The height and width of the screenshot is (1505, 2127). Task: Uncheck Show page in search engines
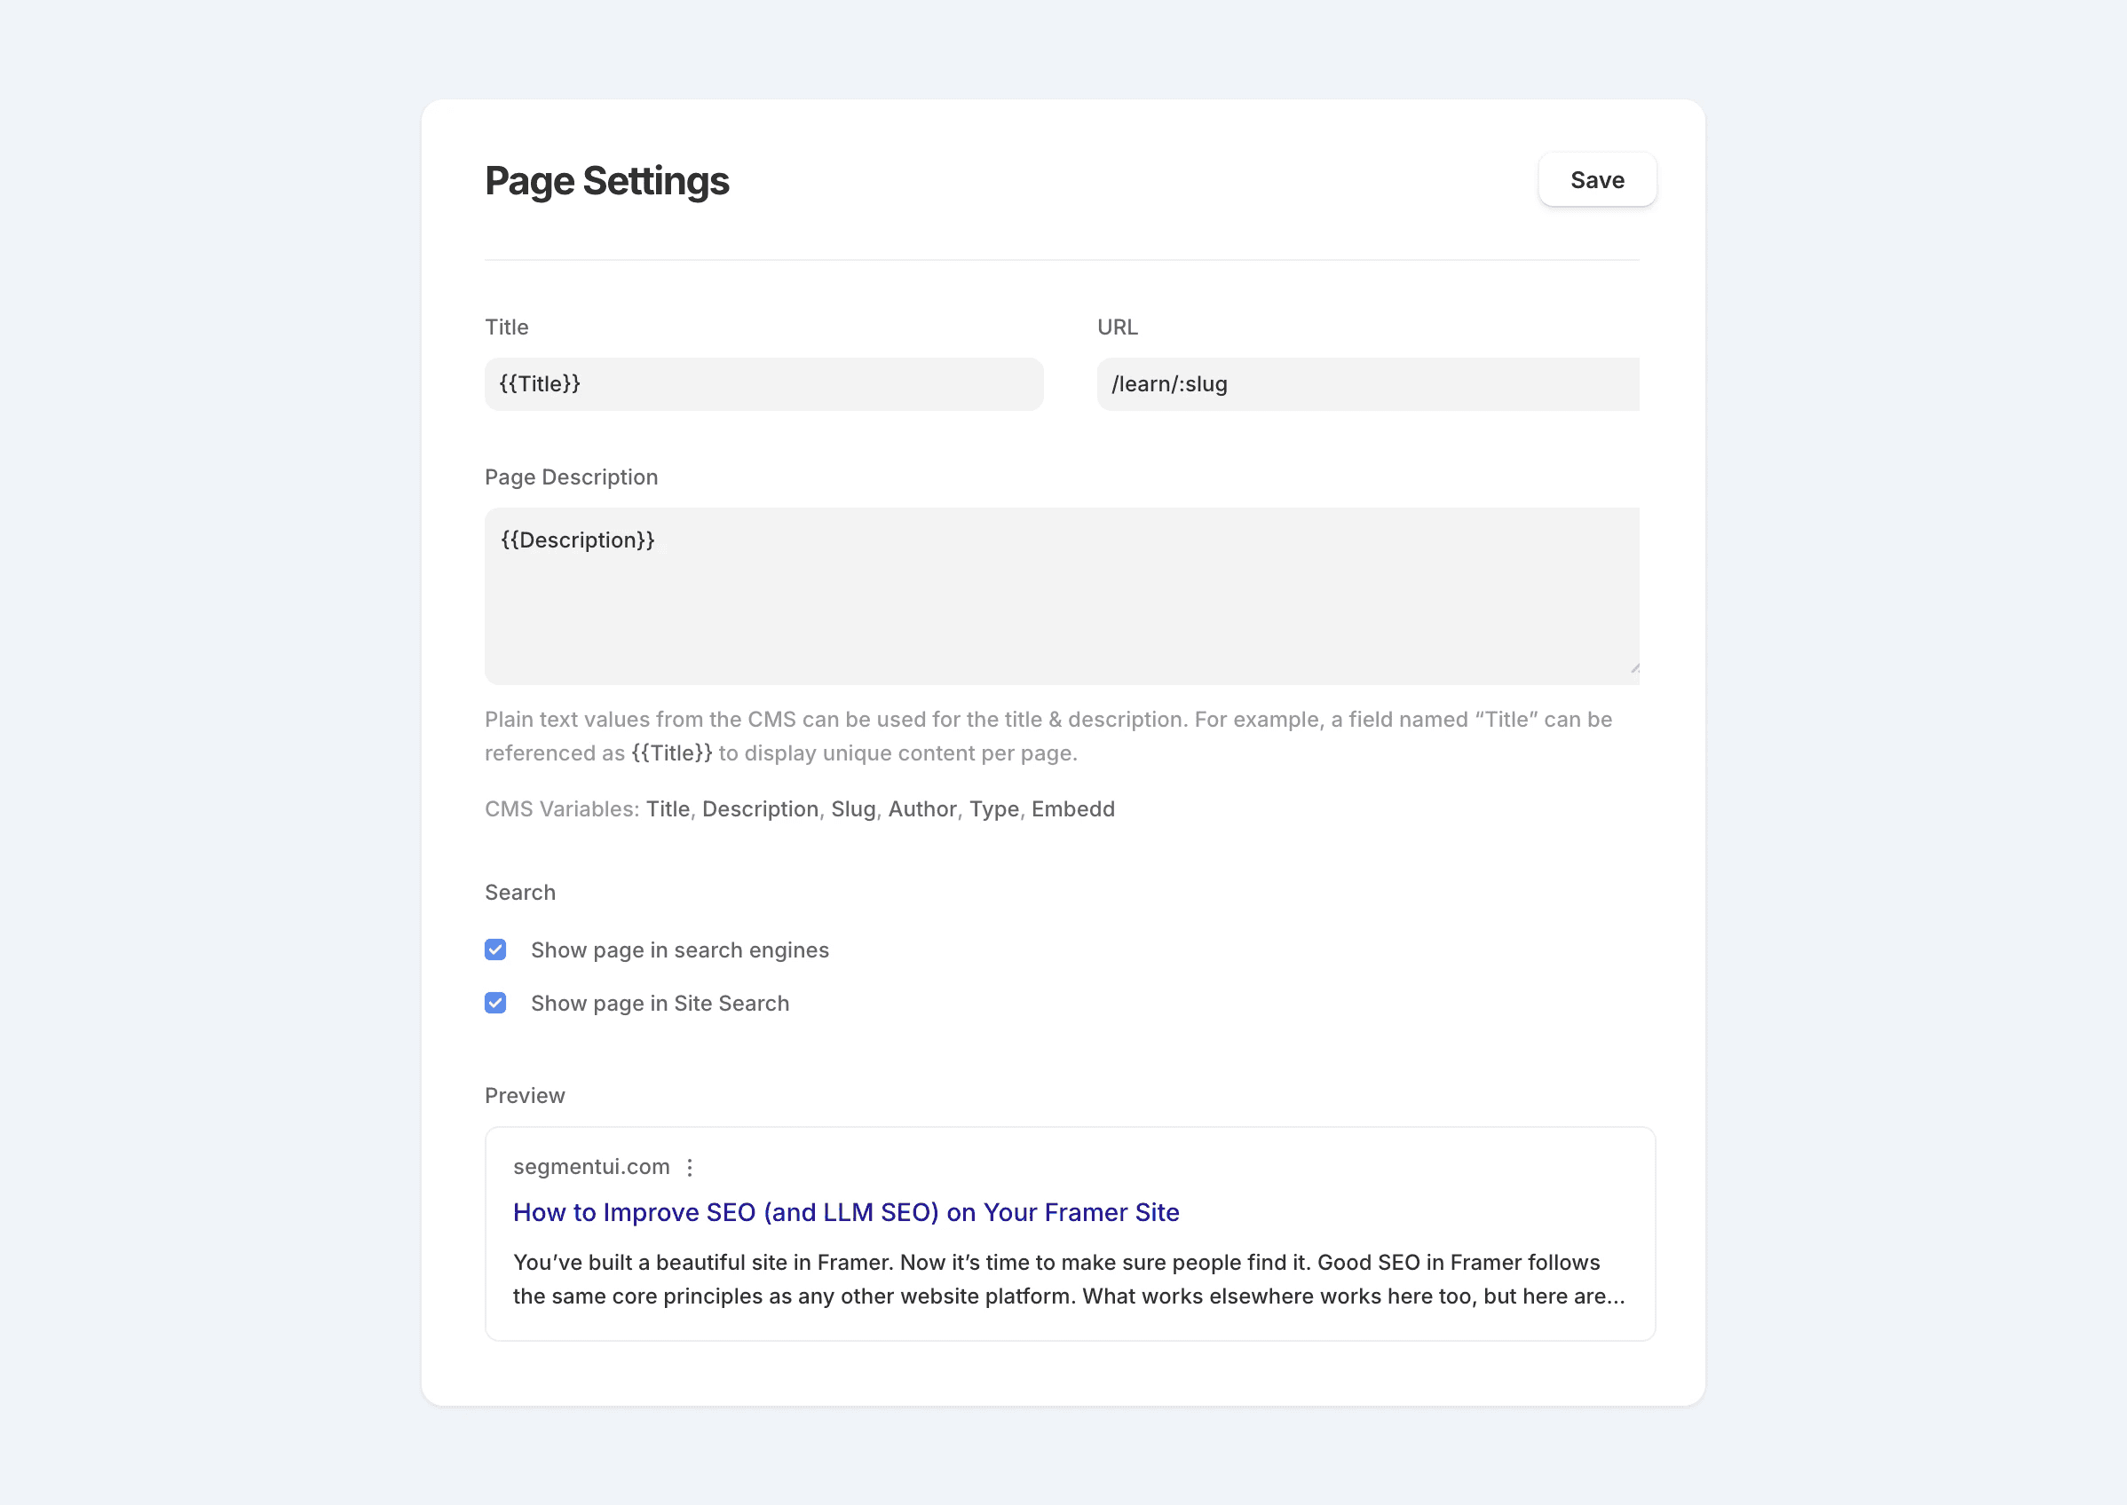(x=495, y=949)
